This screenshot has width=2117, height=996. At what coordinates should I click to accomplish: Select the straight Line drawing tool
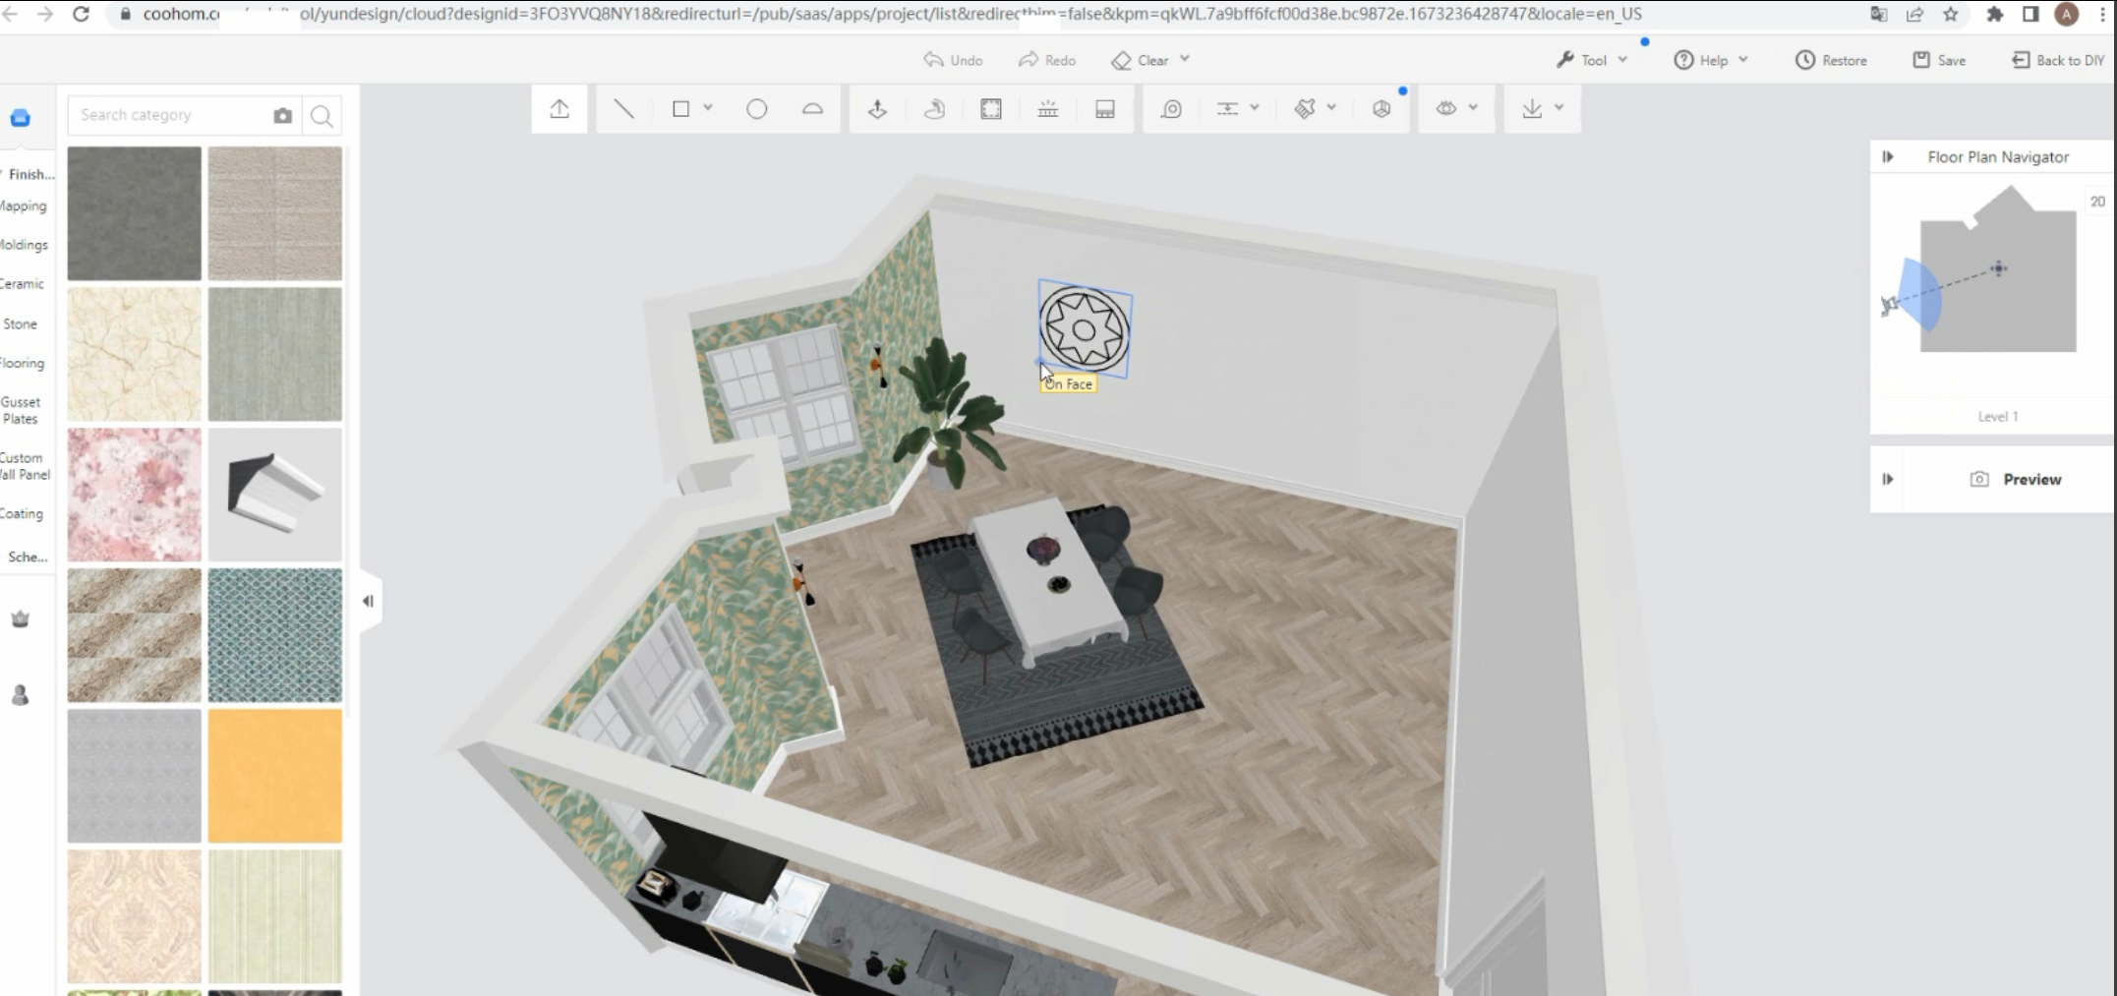[x=623, y=109]
